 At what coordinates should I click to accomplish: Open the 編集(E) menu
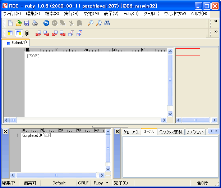click(x=33, y=14)
